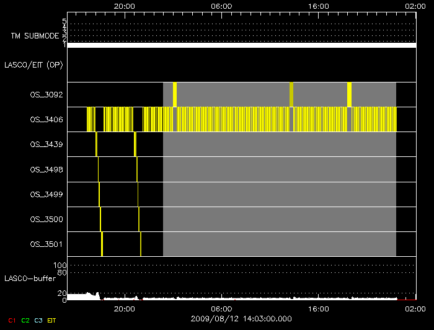Select the green C2 legend entry
The height and width of the screenshot is (330, 434).
tap(25, 319)
